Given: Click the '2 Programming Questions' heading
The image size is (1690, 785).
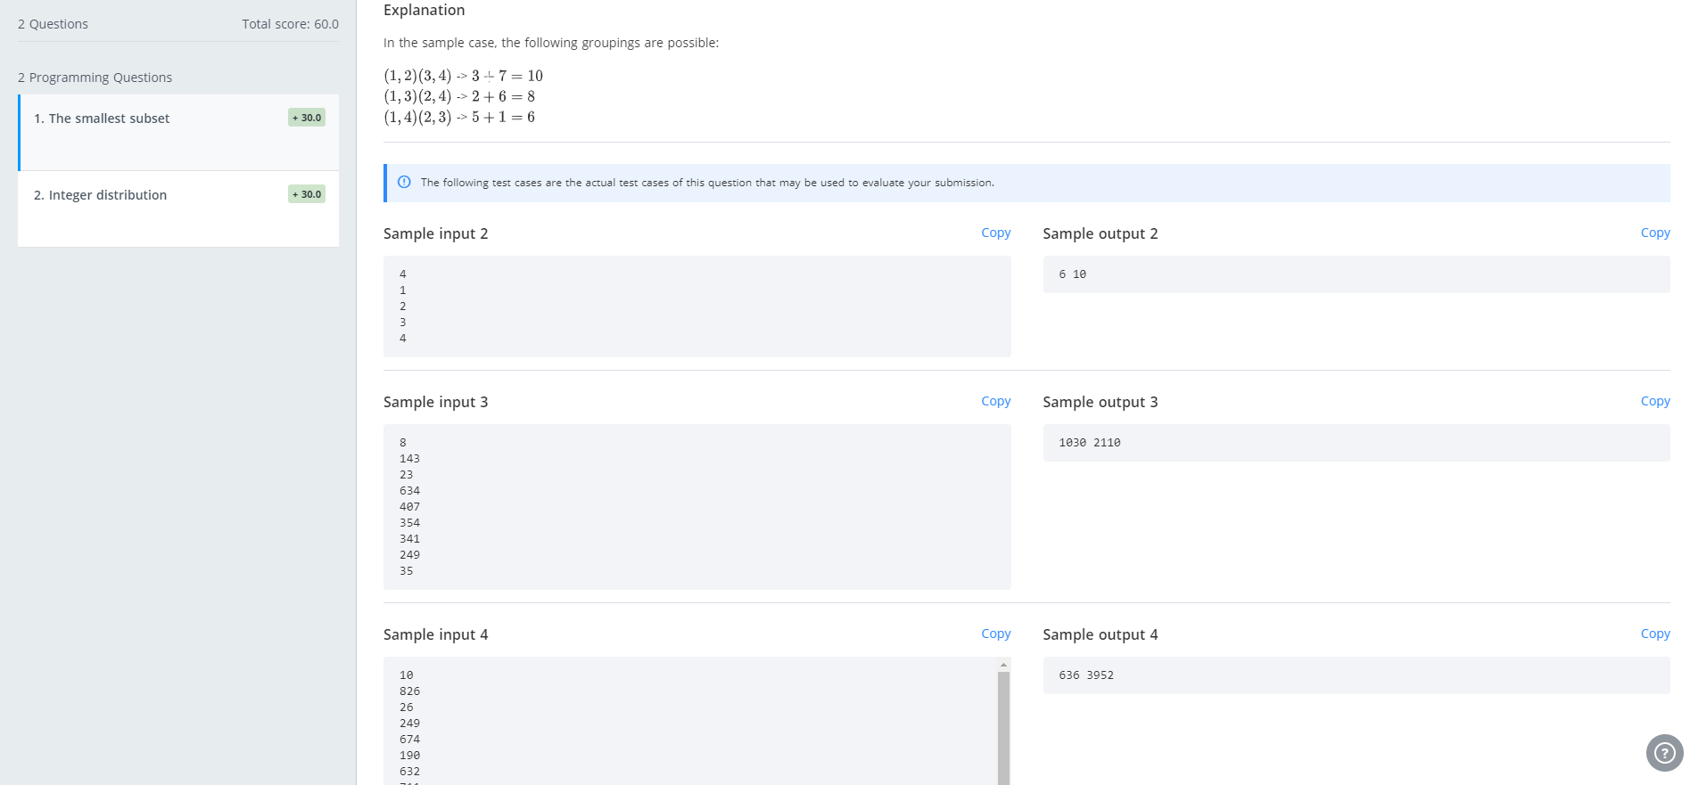Looking at the screenshot, I should [x=95, y=78].
